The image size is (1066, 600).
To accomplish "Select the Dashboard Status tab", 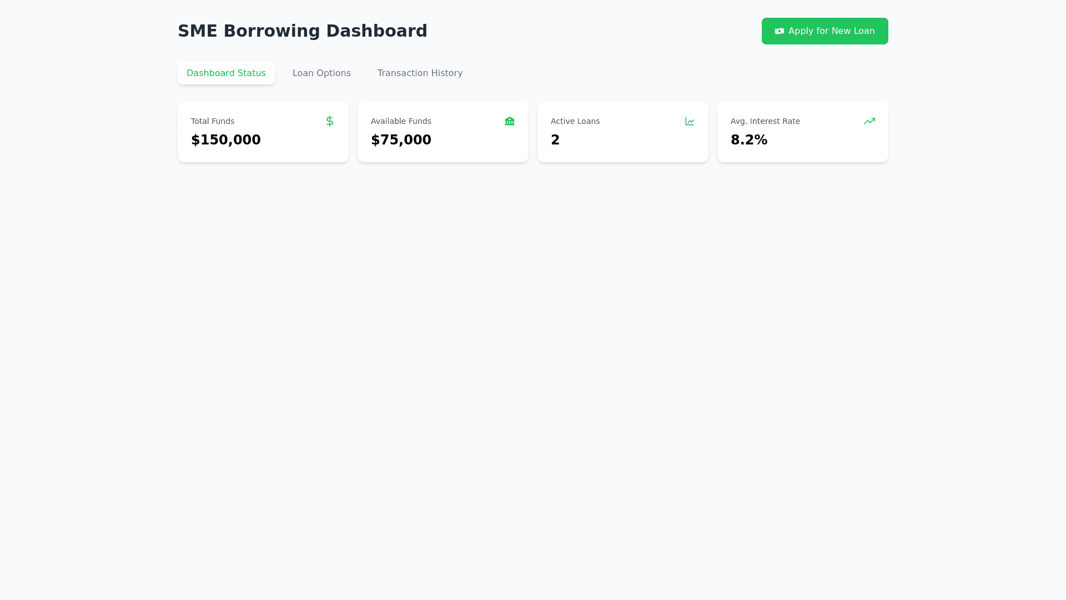I will coord(226,73).
